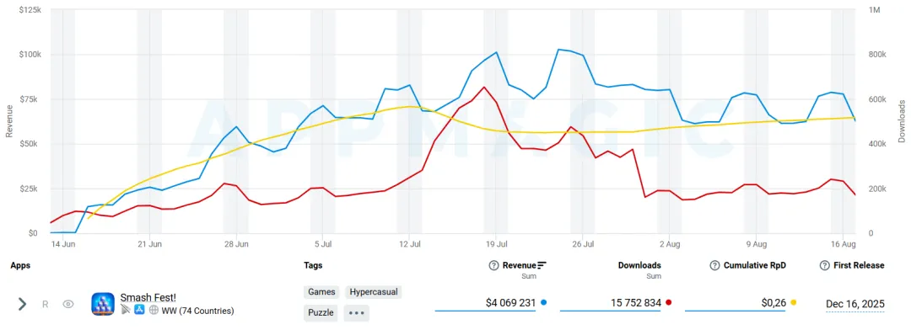
Task: Click the help icon next to First Release
Action: [x=824, y=266]
